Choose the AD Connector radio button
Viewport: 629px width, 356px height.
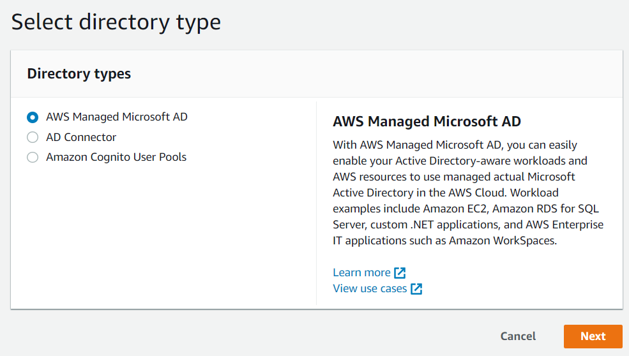pyautogui.click(x=33, y=137)
